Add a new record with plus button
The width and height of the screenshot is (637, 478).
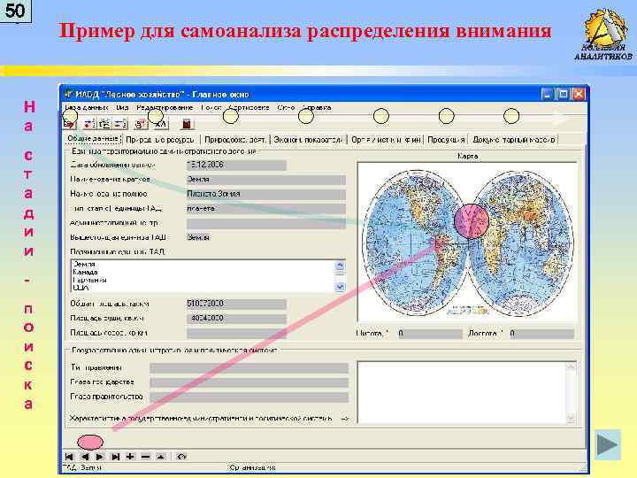click(130, 457)
